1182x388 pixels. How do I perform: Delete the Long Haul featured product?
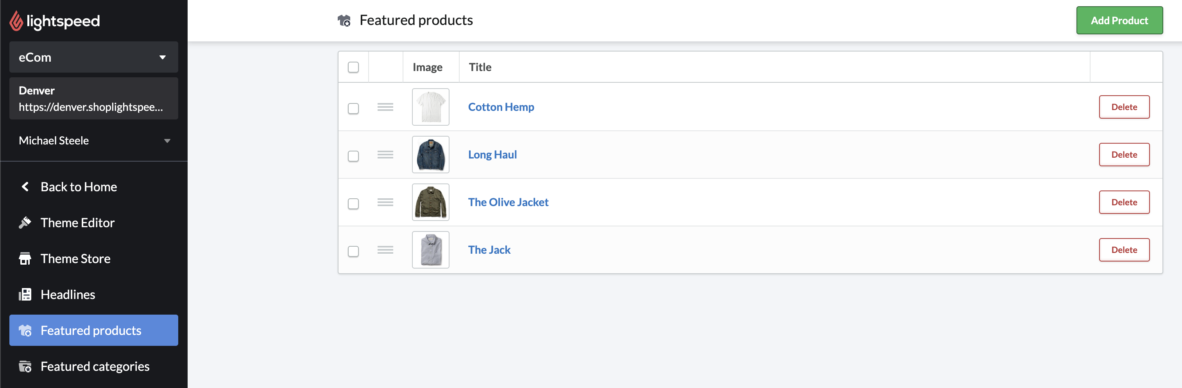coord(1124,155)
